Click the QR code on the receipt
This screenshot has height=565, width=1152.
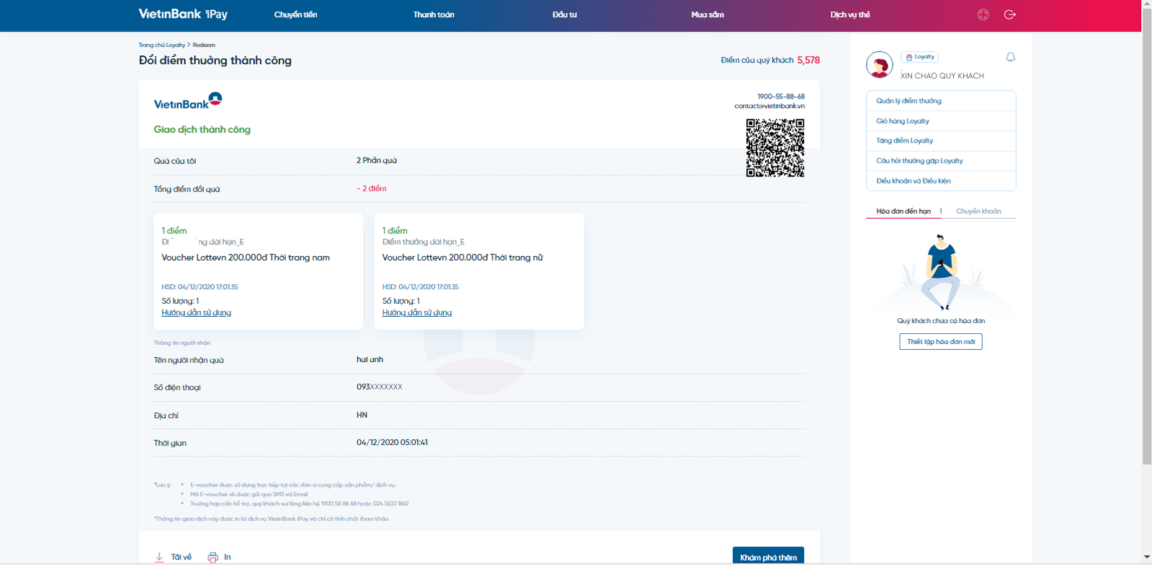point(775,148)
